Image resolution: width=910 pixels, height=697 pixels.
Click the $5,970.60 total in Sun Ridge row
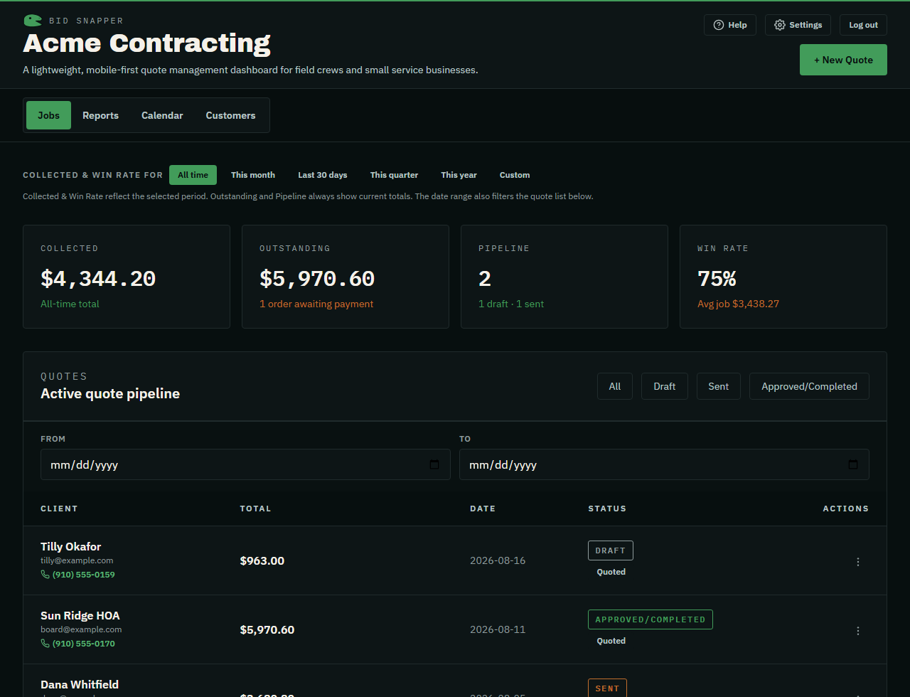(x=267, y=629)
